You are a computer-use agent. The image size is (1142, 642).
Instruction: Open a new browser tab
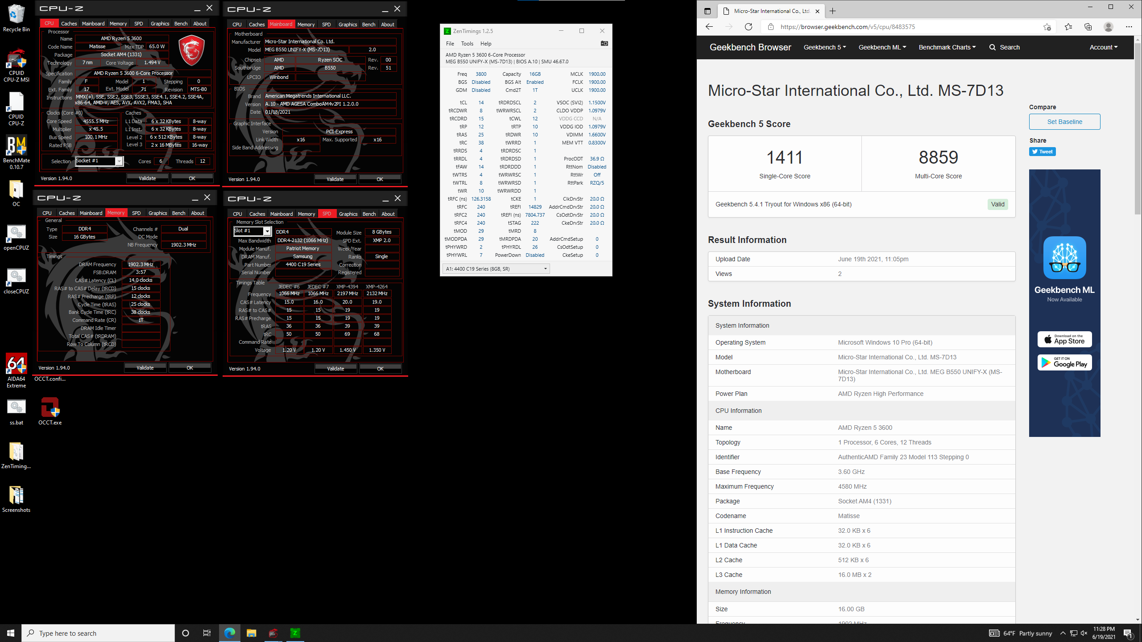(x=832, y=11)
